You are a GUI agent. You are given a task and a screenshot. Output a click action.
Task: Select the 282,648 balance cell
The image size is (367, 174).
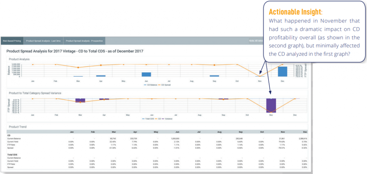(239, 138)
